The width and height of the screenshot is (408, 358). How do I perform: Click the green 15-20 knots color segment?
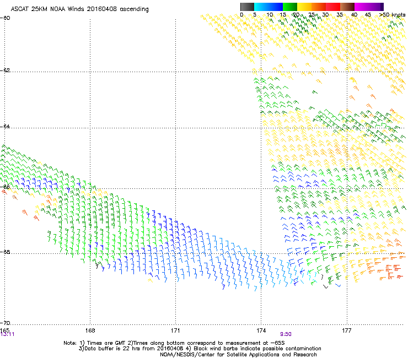click(290, 7)
